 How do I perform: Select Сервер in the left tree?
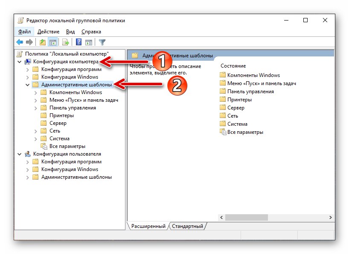58,123
